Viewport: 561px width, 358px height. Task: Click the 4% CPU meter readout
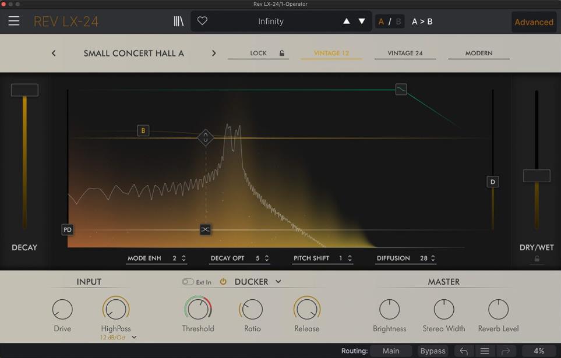pos(539,351)
